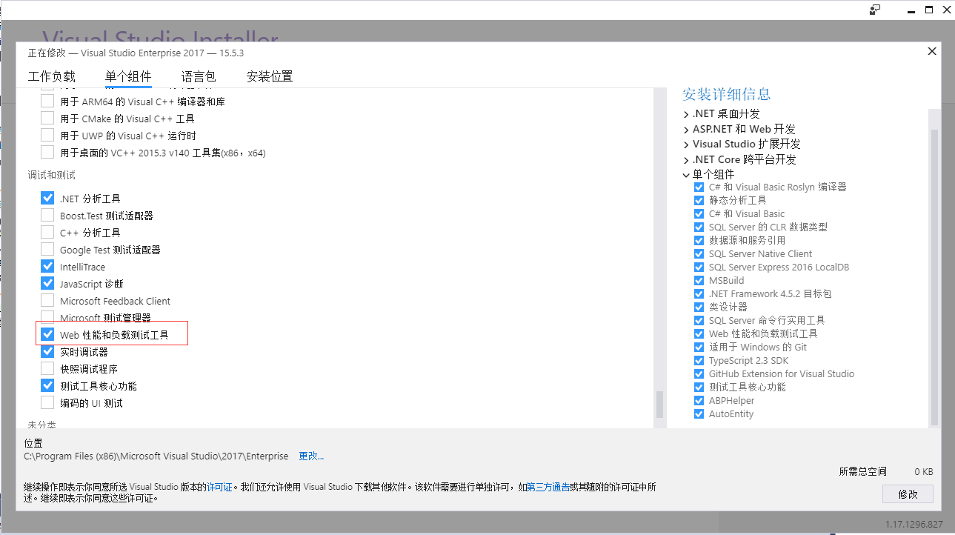Uncheck SQL Server 命令行实用工具

699,321
